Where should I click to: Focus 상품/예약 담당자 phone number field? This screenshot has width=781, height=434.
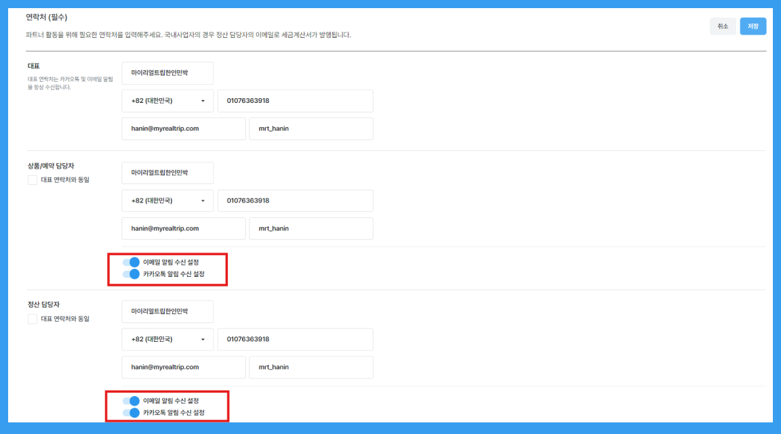point(295,200)
